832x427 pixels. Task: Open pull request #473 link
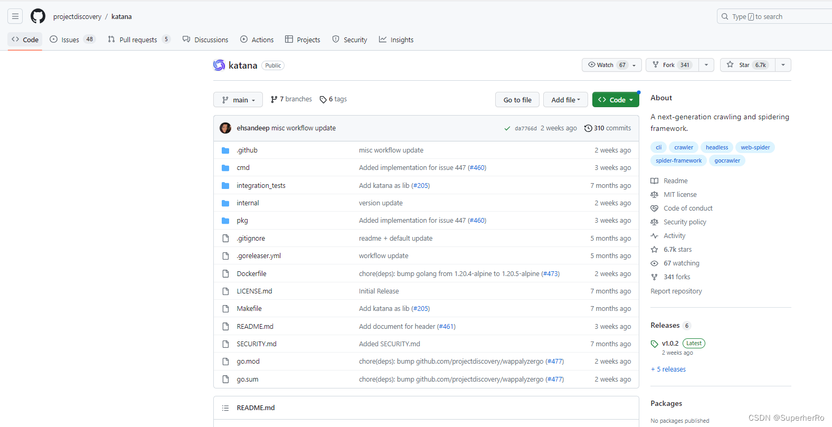click(x=551, y=274)
